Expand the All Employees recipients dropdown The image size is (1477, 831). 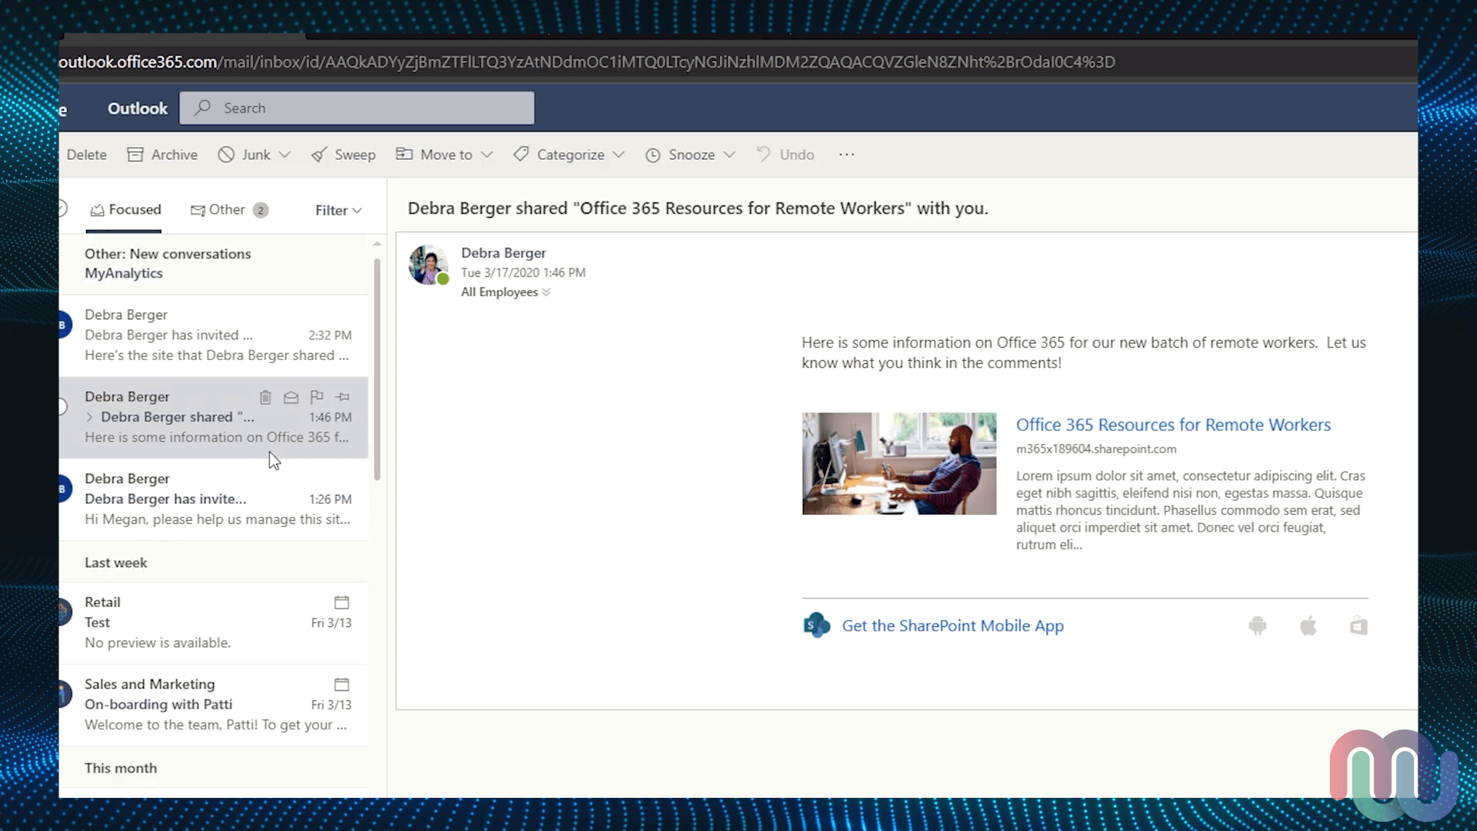click(x=547, y=292)
